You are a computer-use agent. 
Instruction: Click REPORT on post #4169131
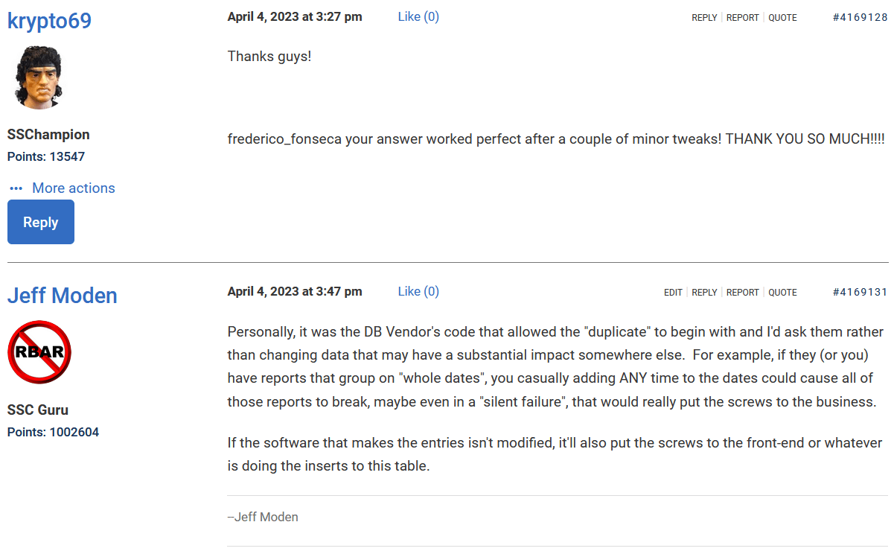(x=742, y=293)
